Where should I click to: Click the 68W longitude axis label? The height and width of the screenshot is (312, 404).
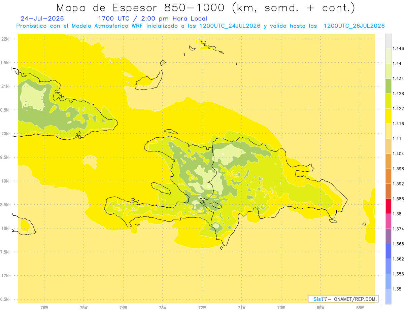point(360,307)
